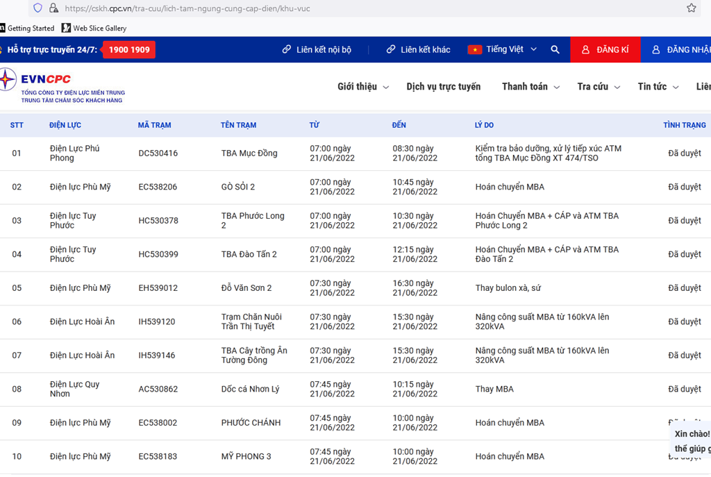Open Web Slice Gallery bookmark
711x477 pixels.
(94, 28)
